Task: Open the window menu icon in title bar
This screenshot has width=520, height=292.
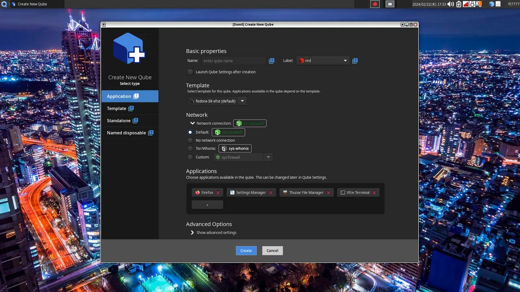Action: tap(104, 25)
